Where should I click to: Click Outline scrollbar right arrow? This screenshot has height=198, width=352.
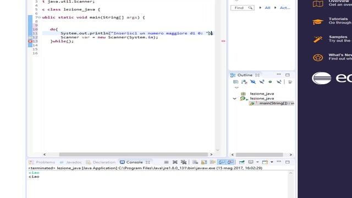click(x=291, y=155)
